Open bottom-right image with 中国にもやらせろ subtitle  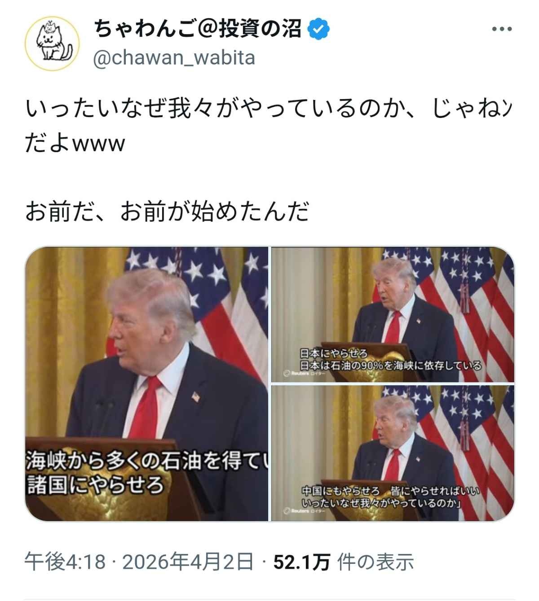[x=393, y=453]
